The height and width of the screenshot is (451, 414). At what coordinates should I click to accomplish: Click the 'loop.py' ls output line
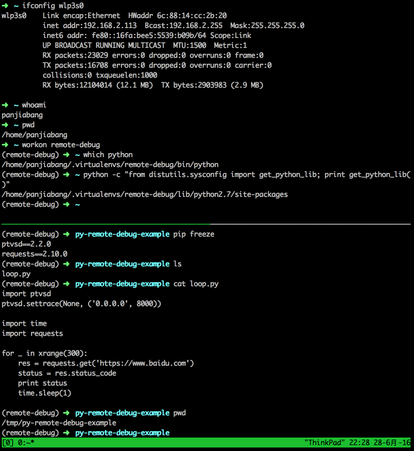pos(16,274)
